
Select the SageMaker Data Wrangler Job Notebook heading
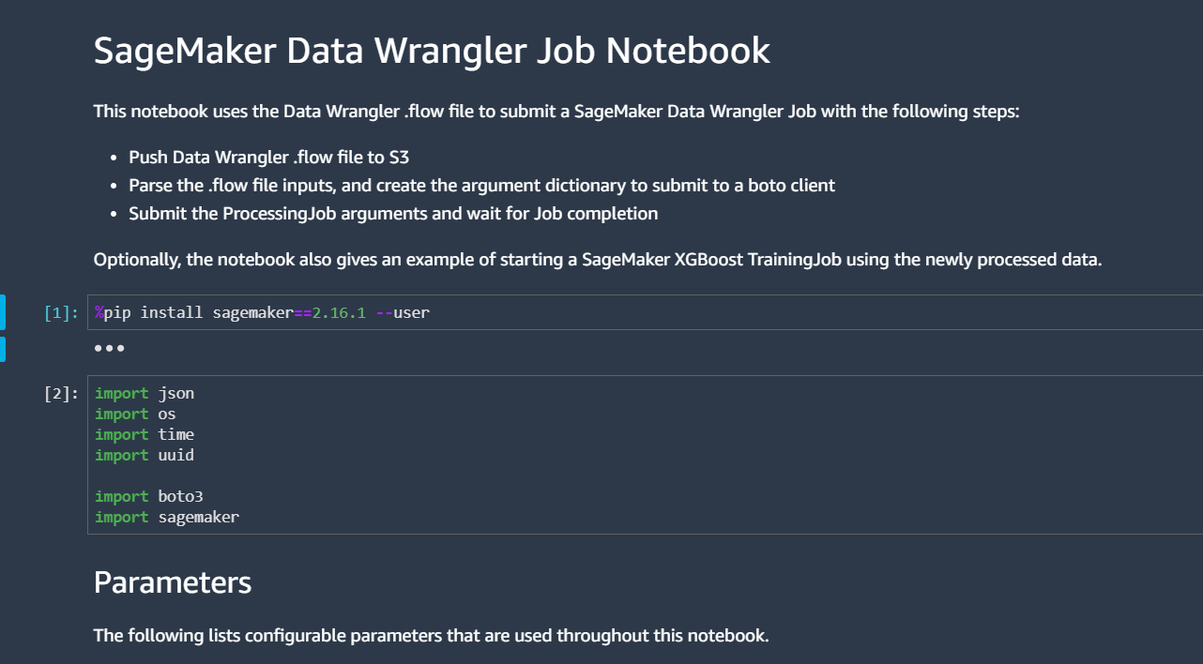pos(432,50)
